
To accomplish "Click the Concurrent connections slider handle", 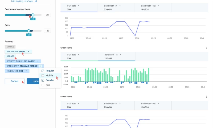I will [x=33, y=15].
